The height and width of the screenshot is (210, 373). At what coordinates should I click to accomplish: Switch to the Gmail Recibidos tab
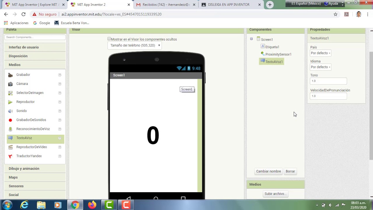coord(166,5)
